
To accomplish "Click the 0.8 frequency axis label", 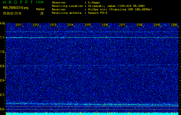I will click(x=2, y=80).
